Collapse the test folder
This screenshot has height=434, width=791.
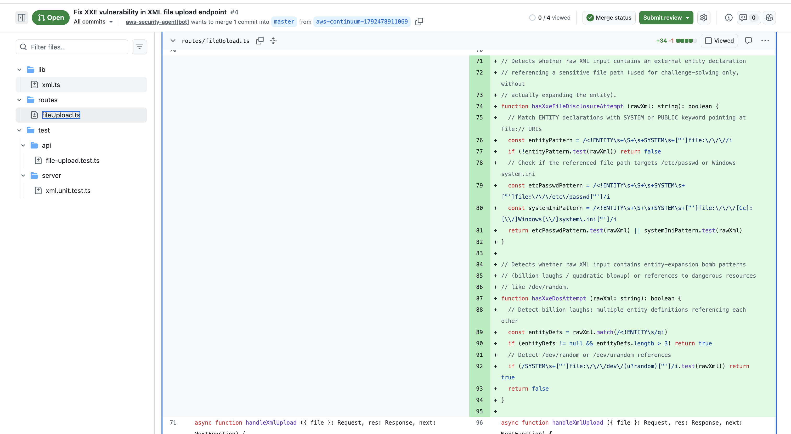[19, 130]
